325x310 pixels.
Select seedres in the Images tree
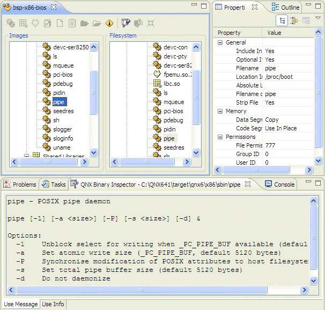[x=63, y=111]
